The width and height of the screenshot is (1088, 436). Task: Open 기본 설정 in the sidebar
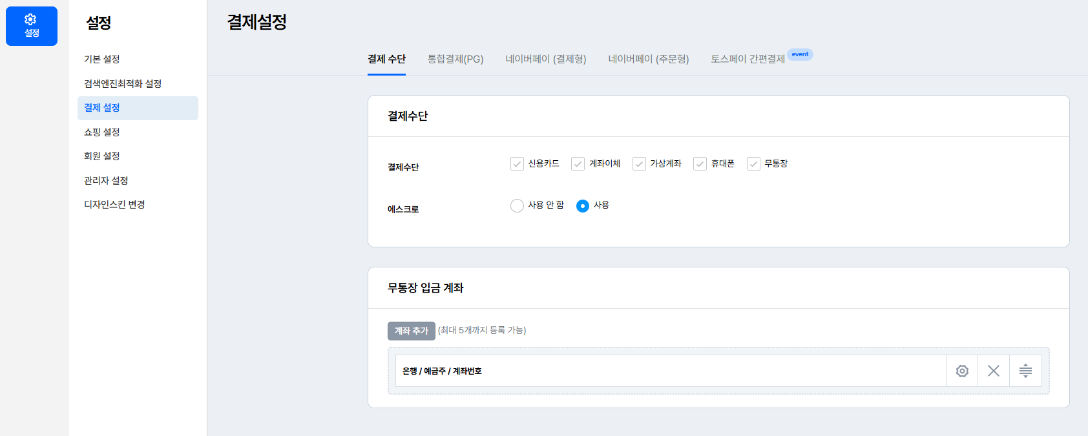[x=102, y=59]
